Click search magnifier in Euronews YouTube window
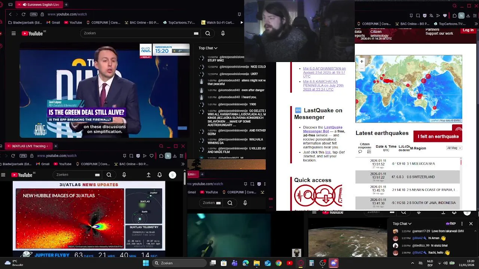 click(208, 33)
